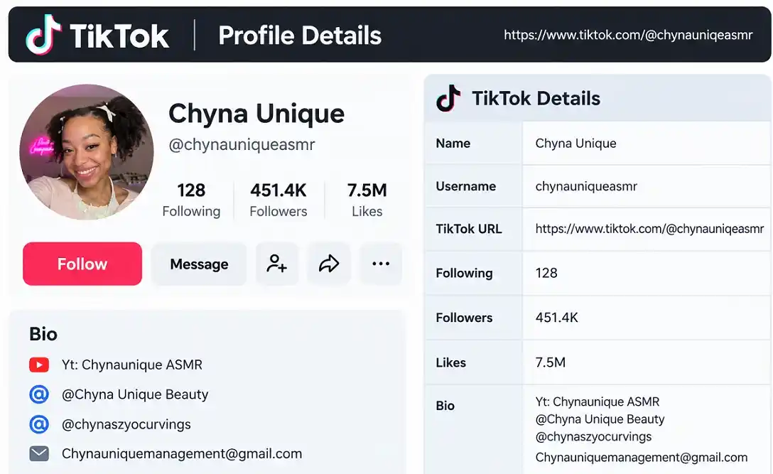Click '@Chyna Unique Beauty' in left Bio

135,394
